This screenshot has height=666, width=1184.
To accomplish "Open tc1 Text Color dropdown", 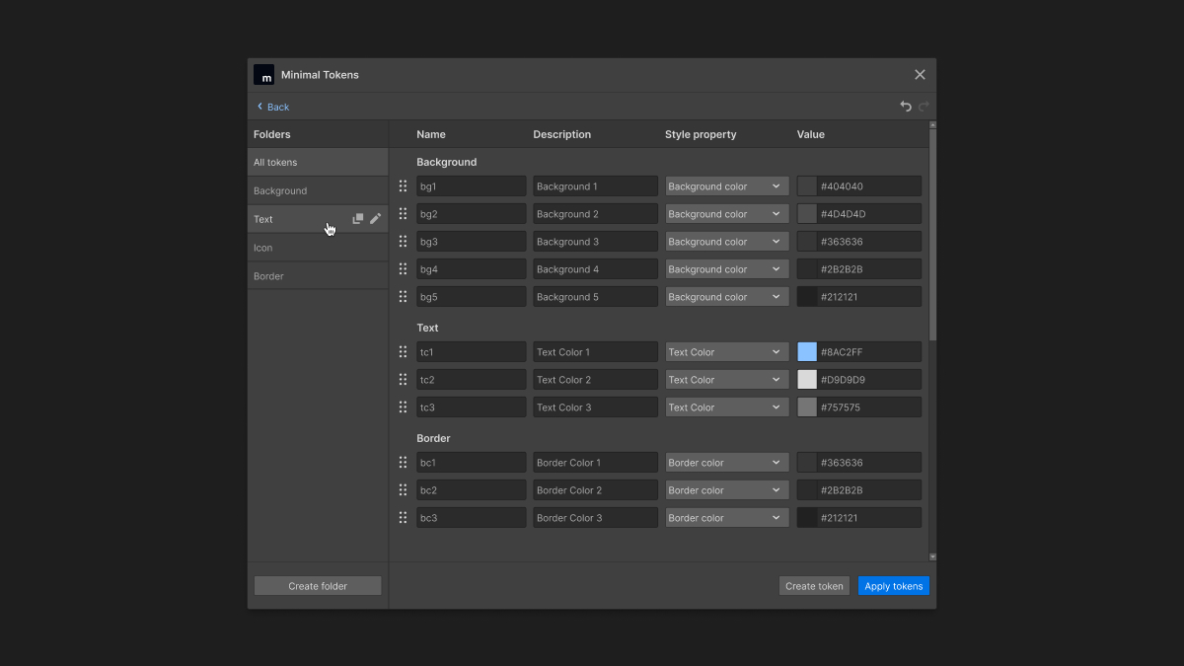I will 727,352.
